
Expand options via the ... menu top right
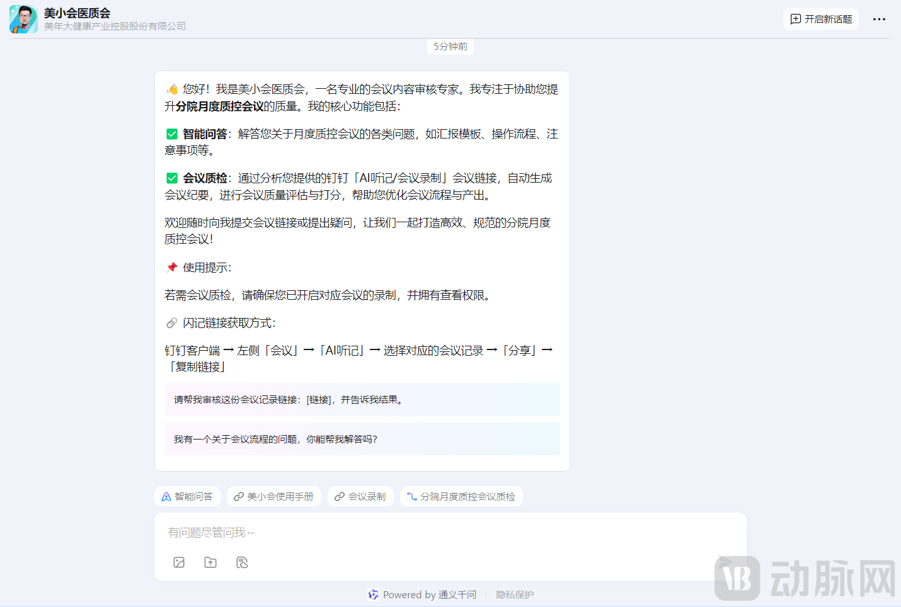click(880, 19)
